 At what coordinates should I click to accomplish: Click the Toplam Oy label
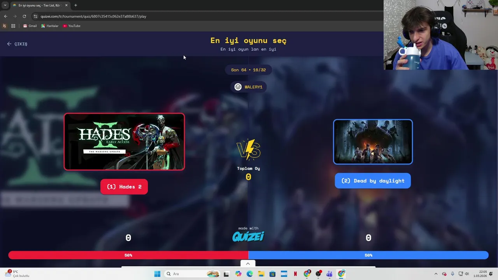coord(248,168)
